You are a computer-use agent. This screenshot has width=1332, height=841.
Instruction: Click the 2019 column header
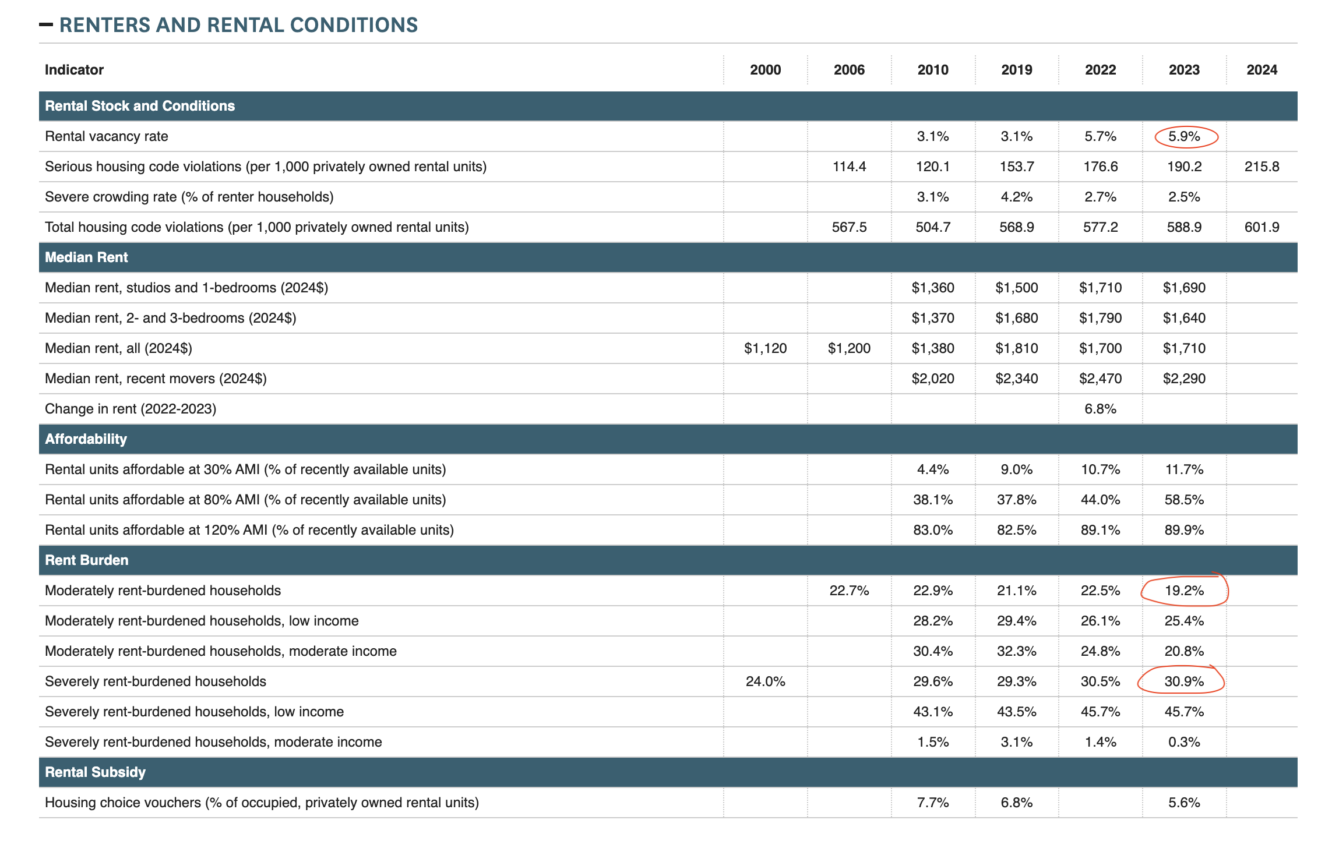(x=1016, y=70)
